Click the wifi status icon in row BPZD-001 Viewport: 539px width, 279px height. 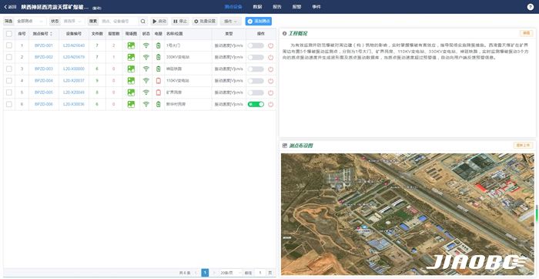[146, 45]
